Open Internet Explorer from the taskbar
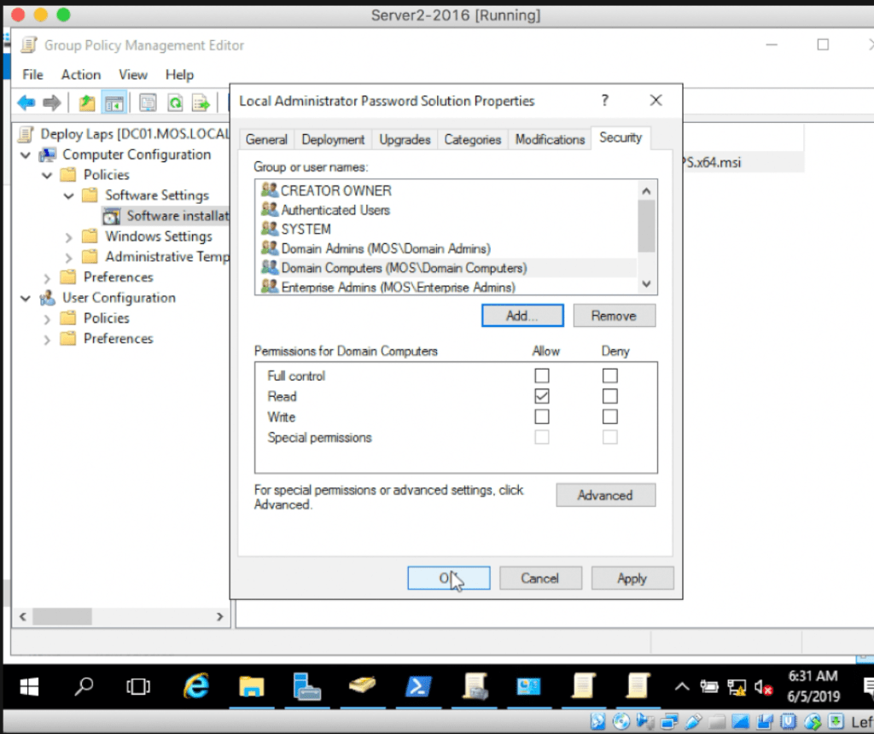Viewport: 874px width, 734px height. click(x=195, y=686)
